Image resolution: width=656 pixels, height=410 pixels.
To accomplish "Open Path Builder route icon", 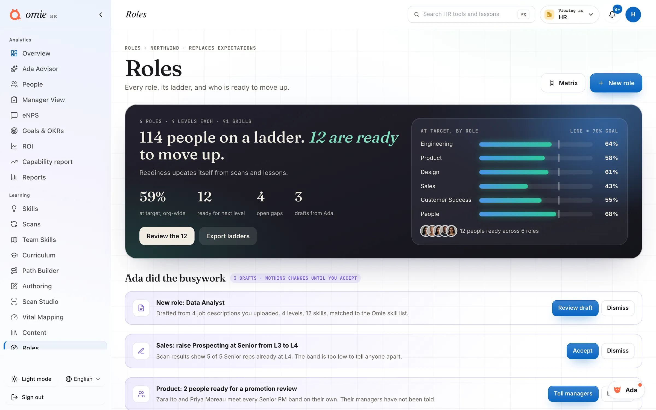I will click(14, 271).
